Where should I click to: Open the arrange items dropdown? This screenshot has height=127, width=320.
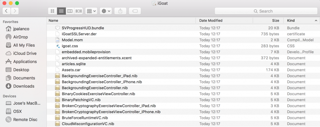91,11
